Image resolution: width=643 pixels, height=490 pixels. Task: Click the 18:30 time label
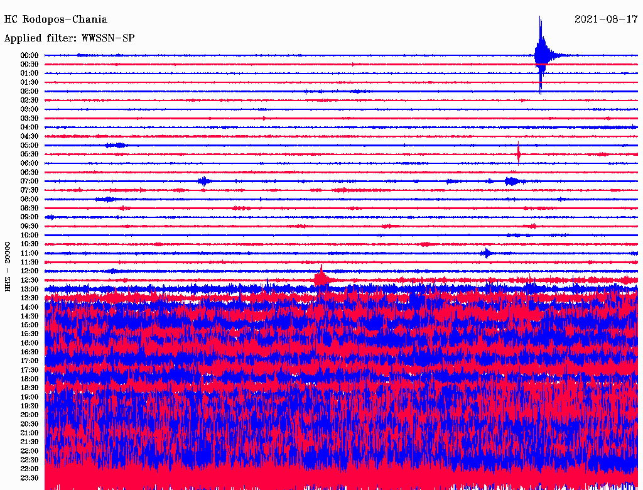(30, 388)
